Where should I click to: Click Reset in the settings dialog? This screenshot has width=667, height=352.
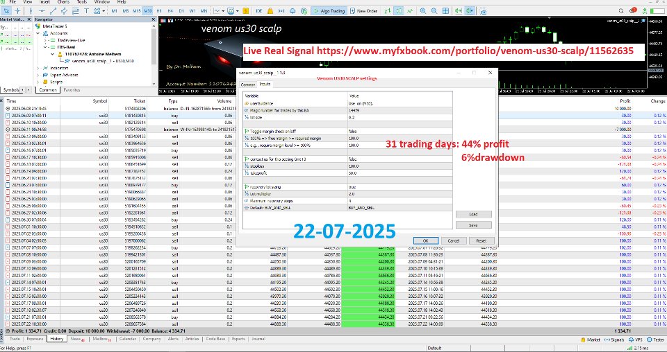[481, 240]
